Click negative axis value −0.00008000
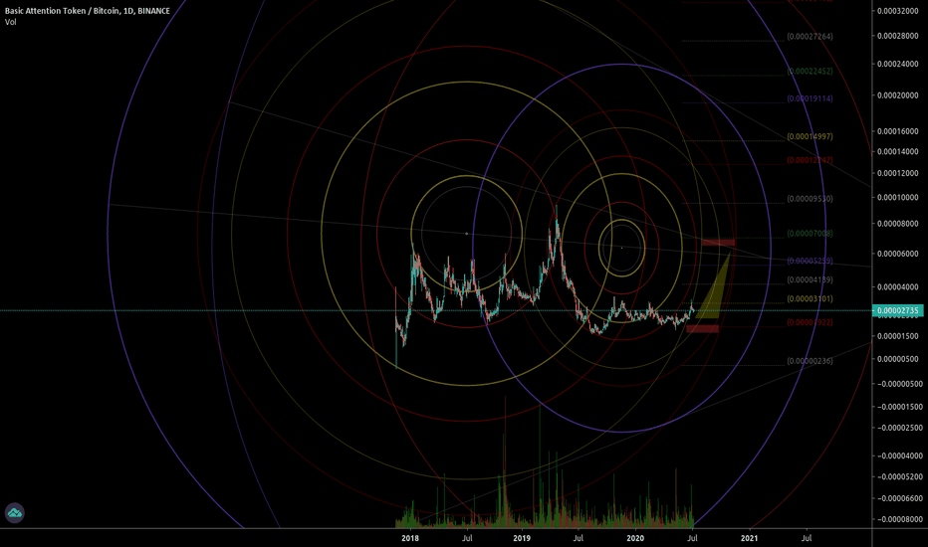928x547 pixels. [x=899, y=519]
